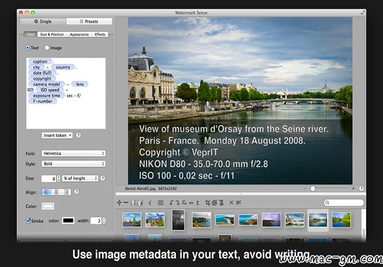
Task: Set alignment to center
Action: tap(56, 192)
